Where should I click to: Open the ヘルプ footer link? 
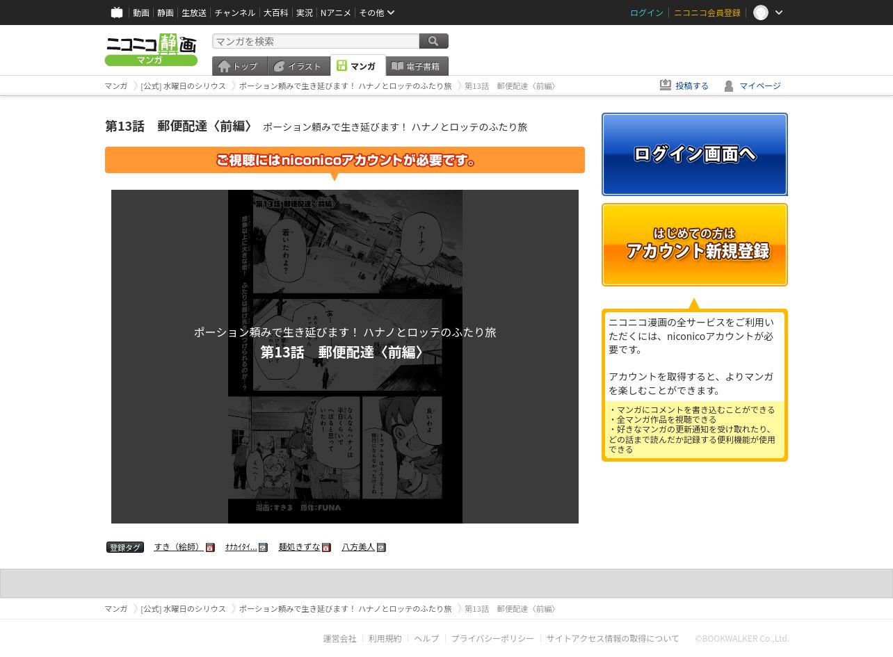coord(426,638)
